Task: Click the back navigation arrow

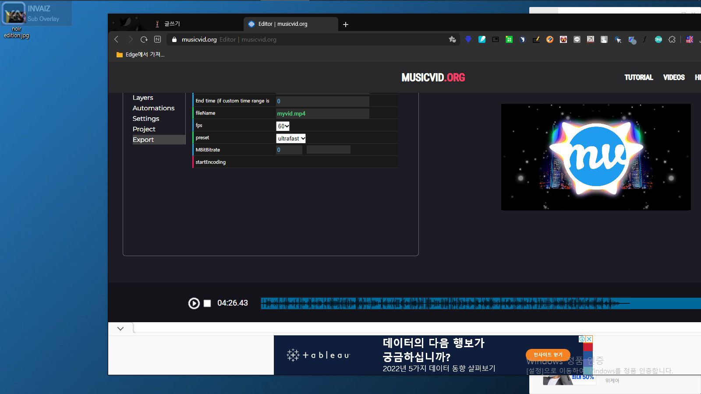Action: click(x=116, y=39)
